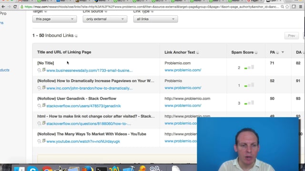Image resolution: width=305 pixels, height=171 pixels.
Task: Click the Prev pagination button
Action: click(x=291, y=36)
